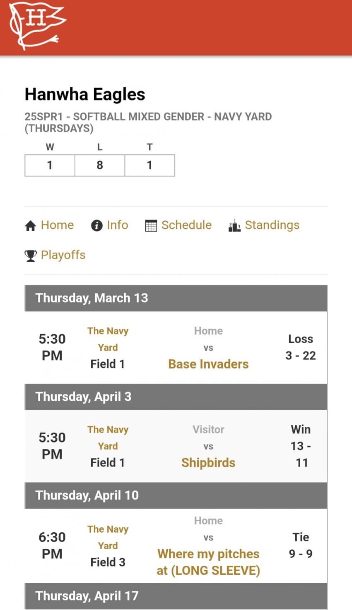Click the Standings podium icon
This screenshot has height=610, width=352.
(x=234, y=226)
